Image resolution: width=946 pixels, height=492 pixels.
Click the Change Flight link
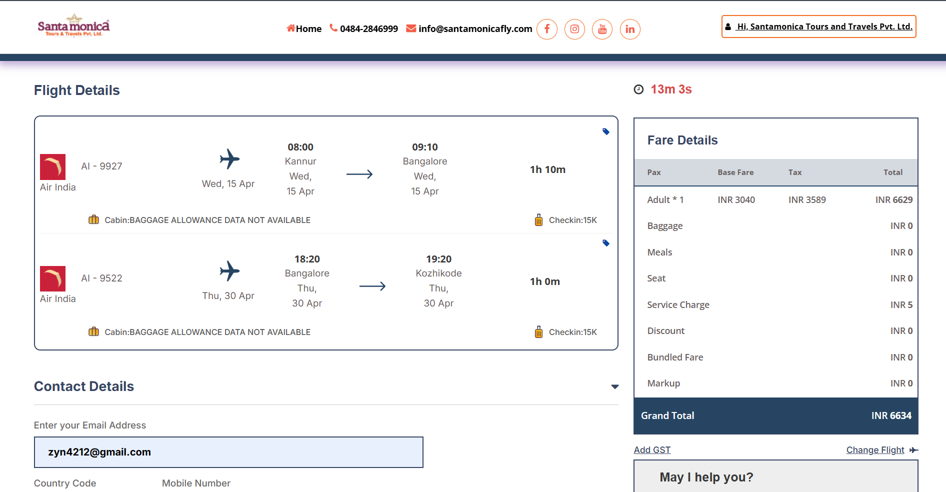(x=875, y=449)
